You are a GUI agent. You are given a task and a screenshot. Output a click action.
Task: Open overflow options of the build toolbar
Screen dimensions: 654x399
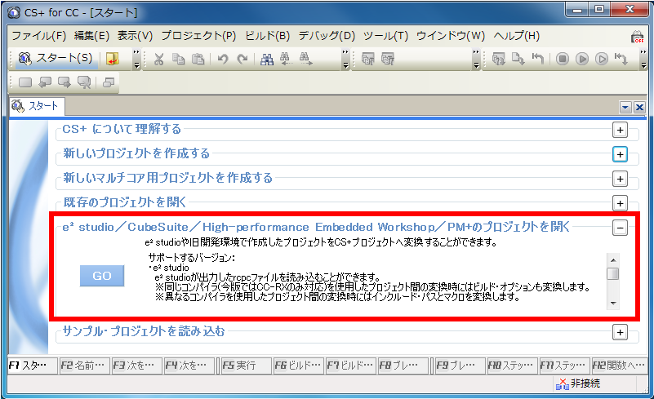coord(476,60)
